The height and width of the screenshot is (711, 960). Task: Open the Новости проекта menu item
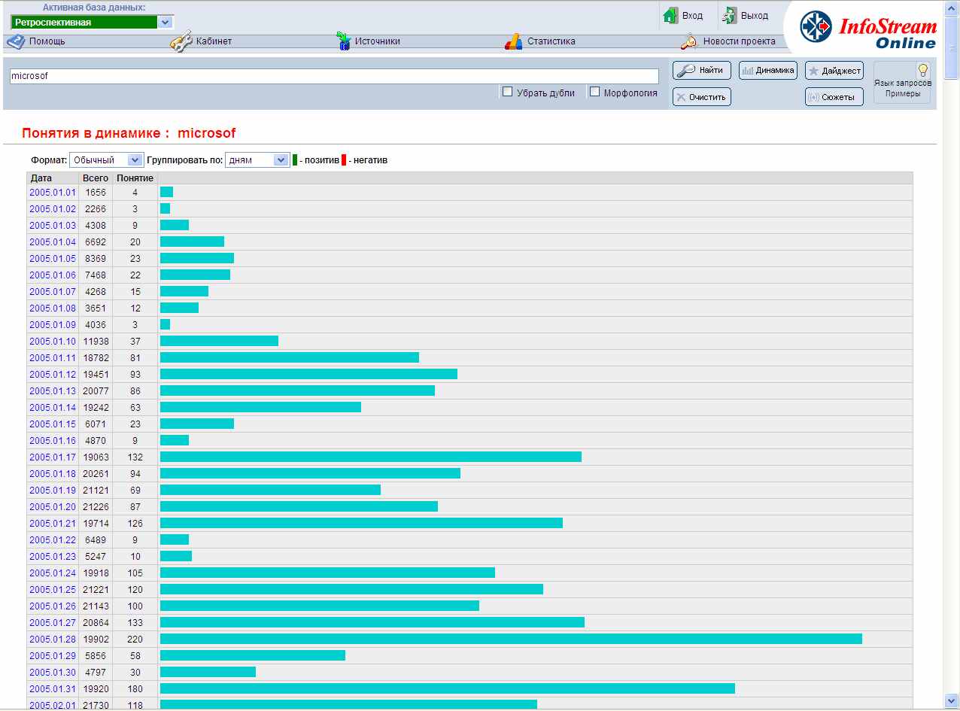(739, 41)
